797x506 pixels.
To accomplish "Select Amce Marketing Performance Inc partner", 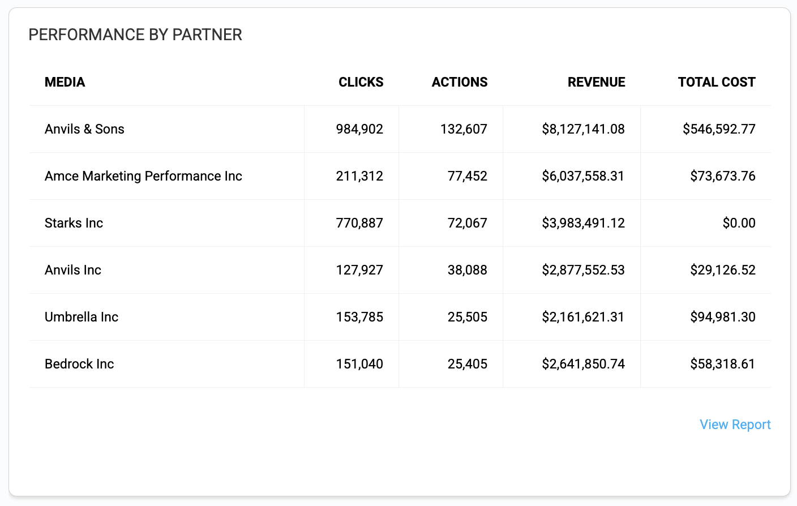I will 143,176.
